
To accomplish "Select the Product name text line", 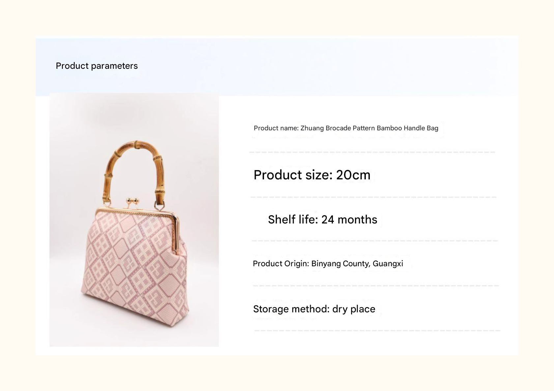I will point(346,128).
